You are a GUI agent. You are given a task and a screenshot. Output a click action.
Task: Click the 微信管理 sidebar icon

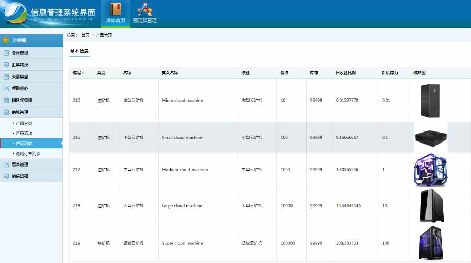pos(6,176)
